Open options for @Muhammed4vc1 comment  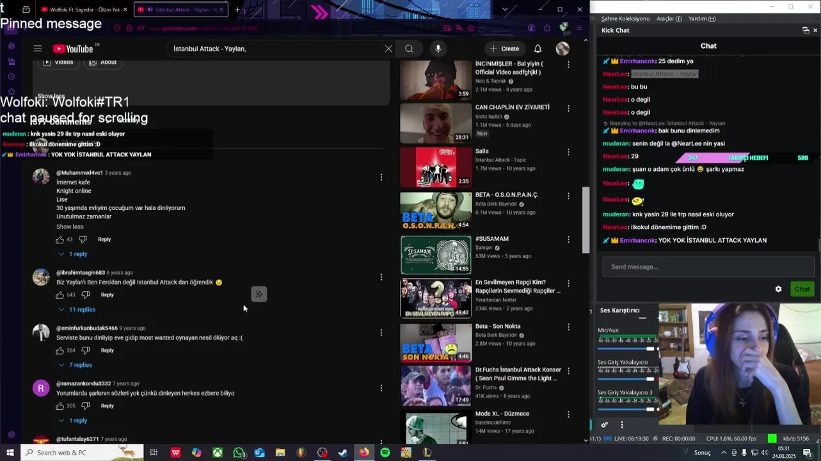tap(381, 177)
